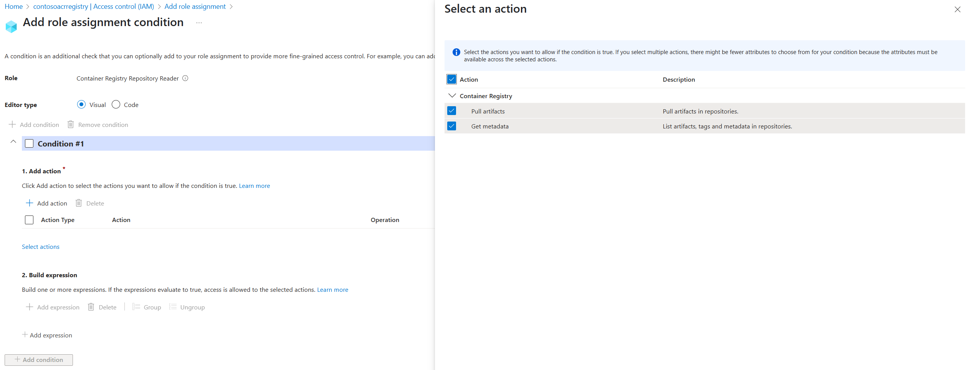
Task: Select the Code editor type radio button
Action: pyautogui.click(x=116, y=104)
